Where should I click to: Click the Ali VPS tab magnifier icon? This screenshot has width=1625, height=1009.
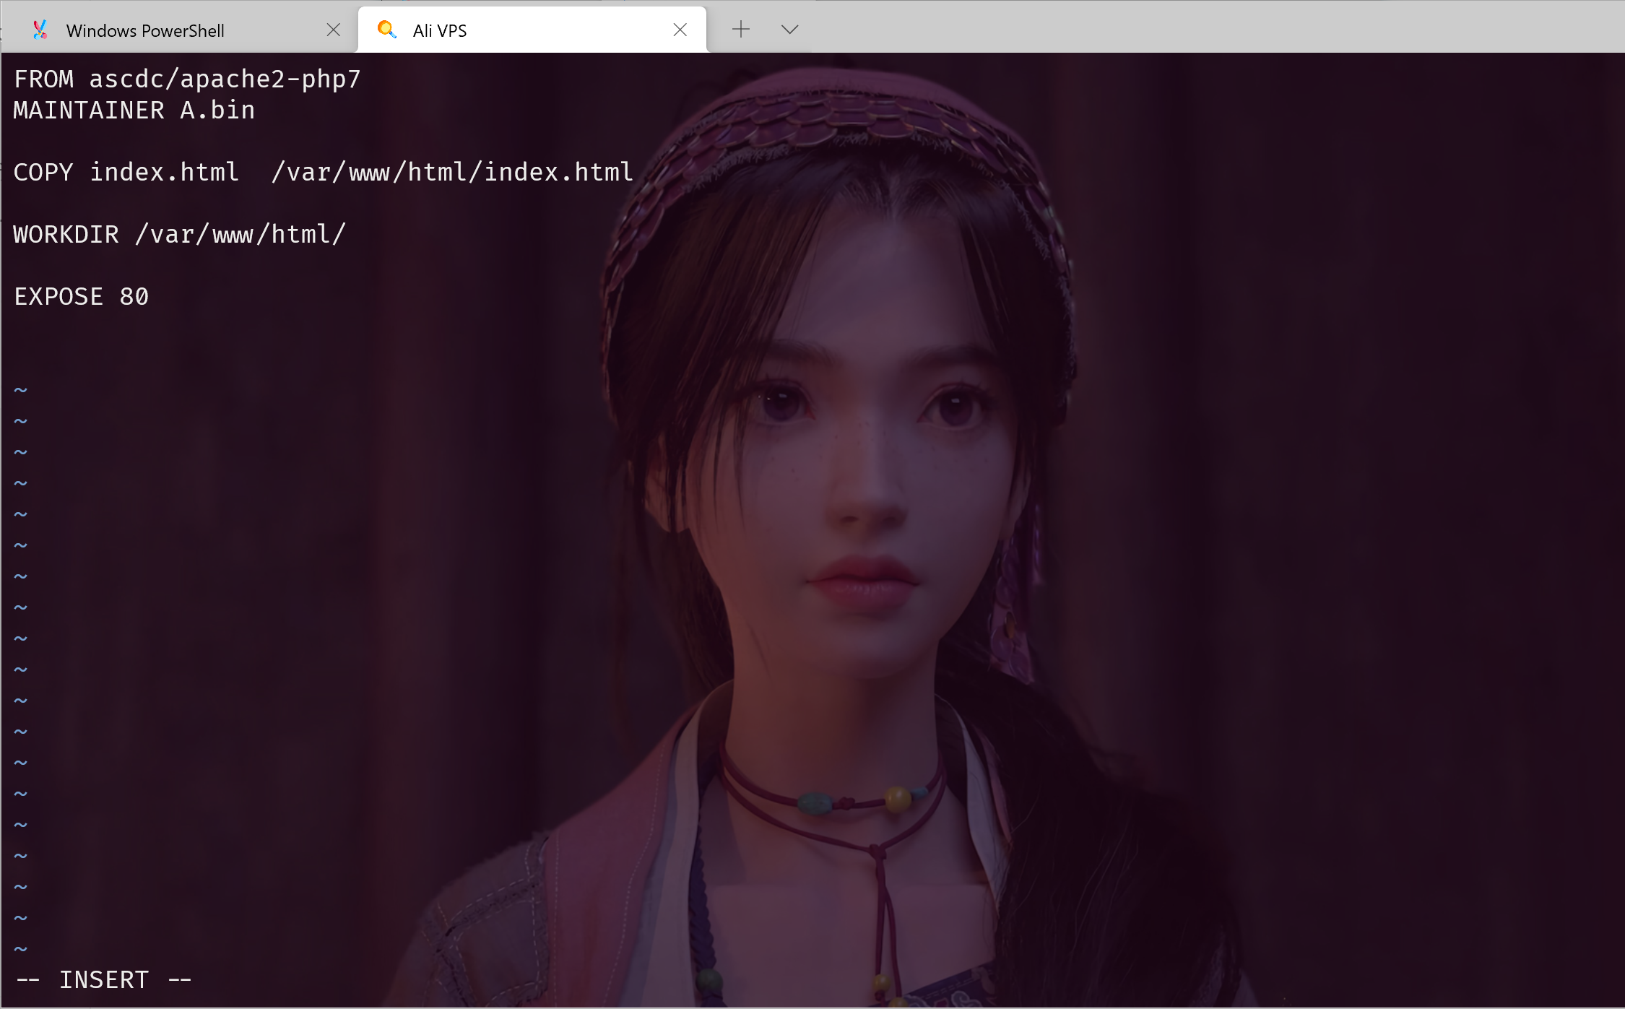pyautogui.click(x=387, y=30)
